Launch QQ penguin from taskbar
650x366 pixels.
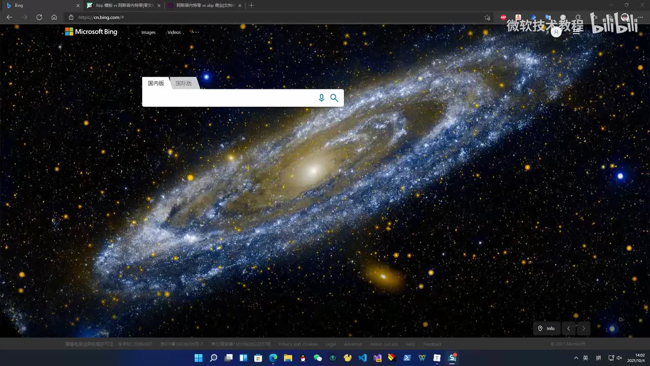(x=303, y=358)
